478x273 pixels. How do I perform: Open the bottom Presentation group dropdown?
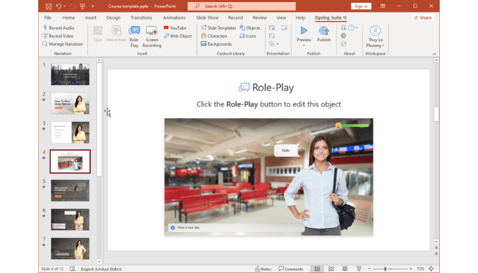click(x=274, y=44)
